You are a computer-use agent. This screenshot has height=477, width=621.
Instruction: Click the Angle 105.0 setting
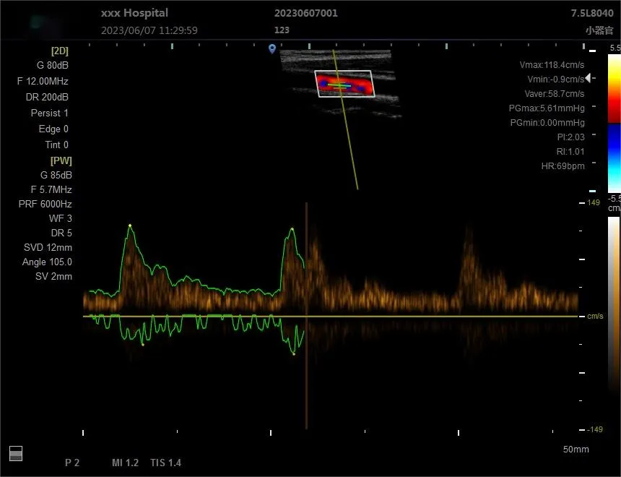pyautogui.click(x=47, y=262)
